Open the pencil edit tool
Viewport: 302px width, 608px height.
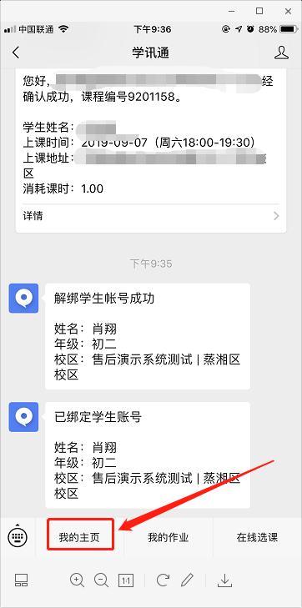(187, 580)
